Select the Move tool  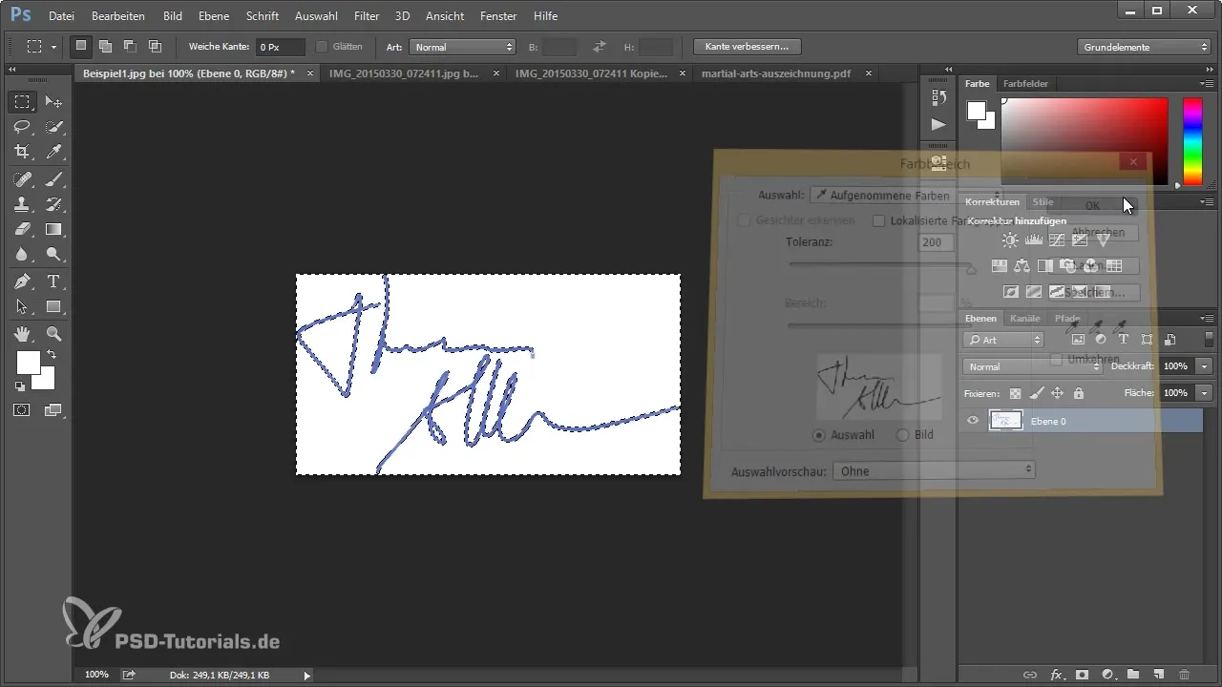[x=53, y=102]
